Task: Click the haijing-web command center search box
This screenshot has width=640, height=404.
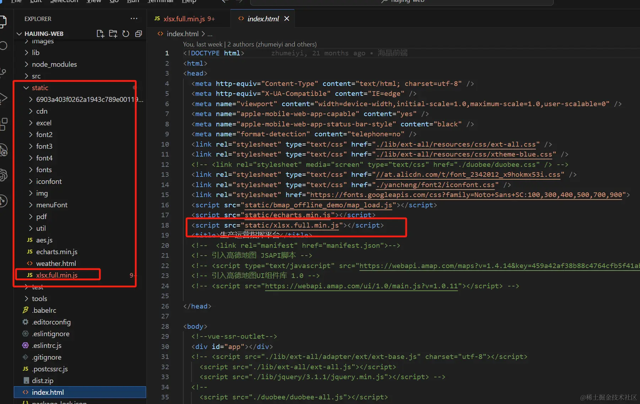Action: (x=402, y=2)
